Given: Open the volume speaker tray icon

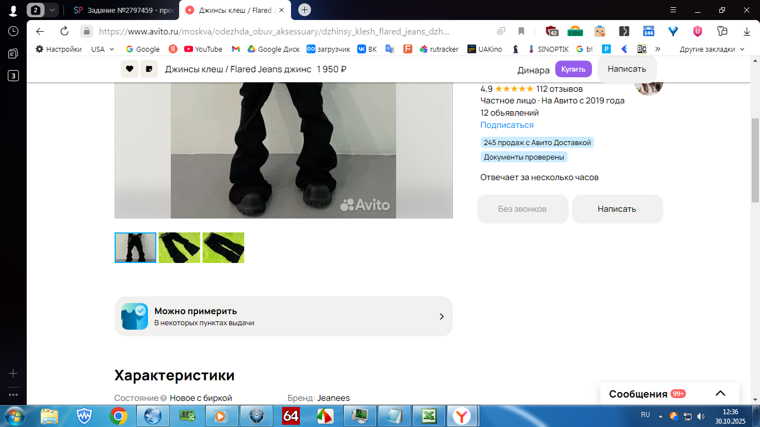Looking at the screenshot, I should [x=700, y=416].
